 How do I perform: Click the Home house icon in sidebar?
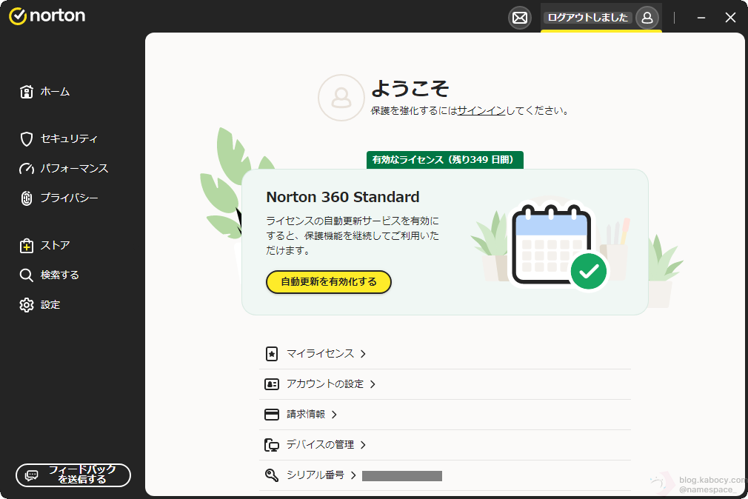point(27,92)
